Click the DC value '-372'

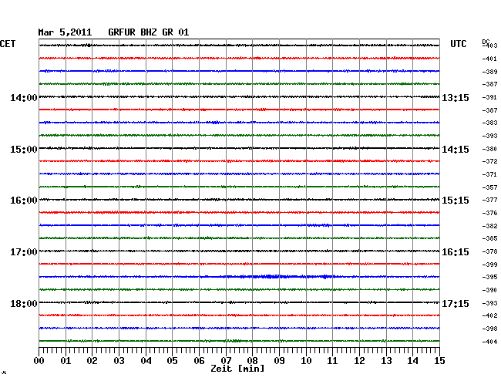[x=489, y=161]
